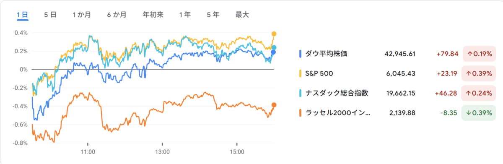Show the 6か月 chart range
This screenshot has width=503, height=164.
pos(117,15)
